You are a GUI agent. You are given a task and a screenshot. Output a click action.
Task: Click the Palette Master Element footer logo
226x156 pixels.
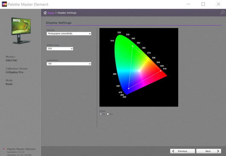click(x=5, y=149)
